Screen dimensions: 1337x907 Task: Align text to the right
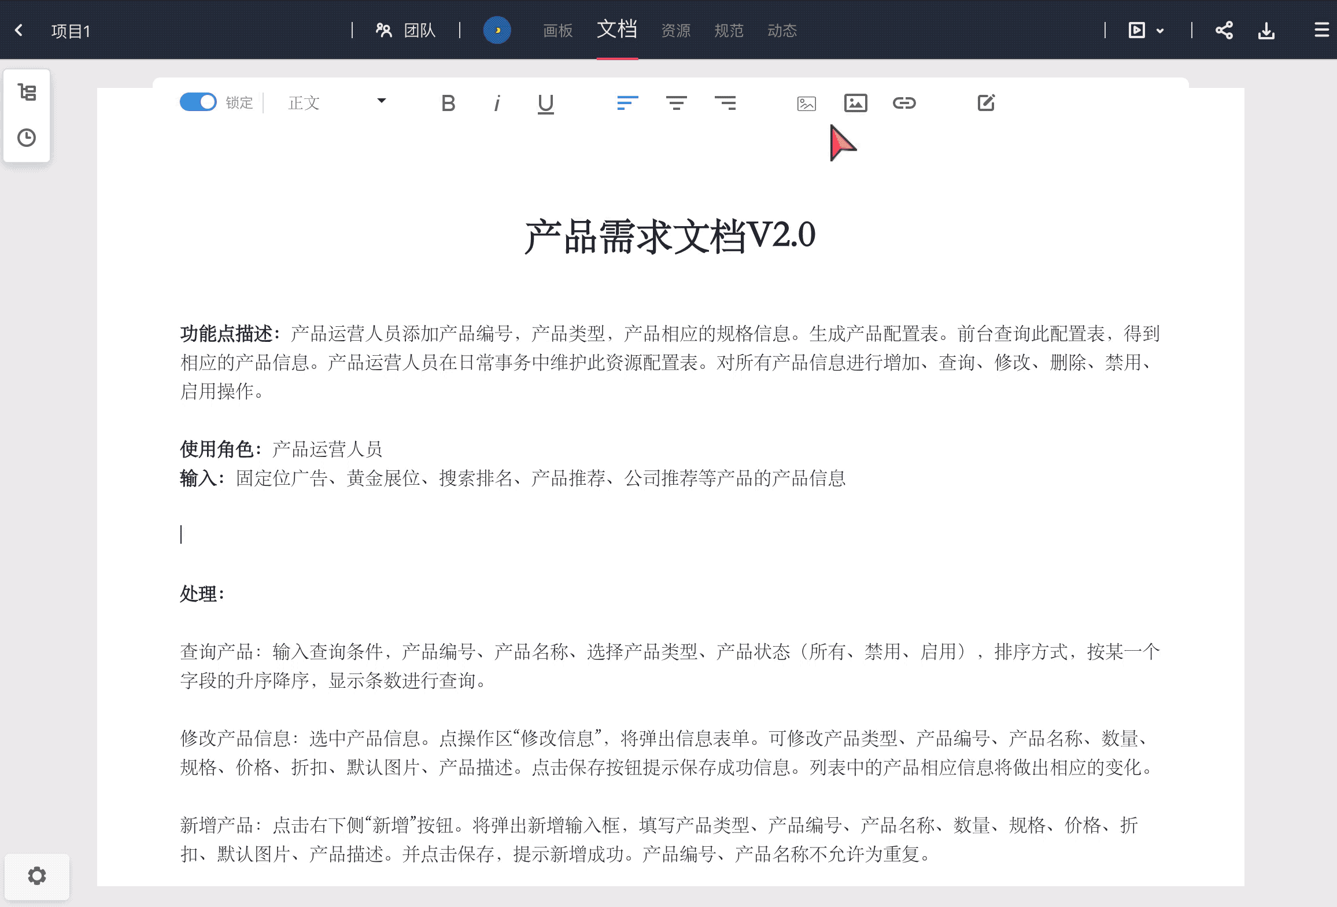[725, 103]
